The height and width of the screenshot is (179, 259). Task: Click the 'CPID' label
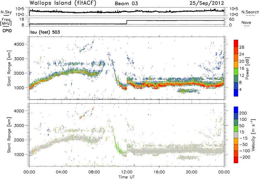(7, 31)
